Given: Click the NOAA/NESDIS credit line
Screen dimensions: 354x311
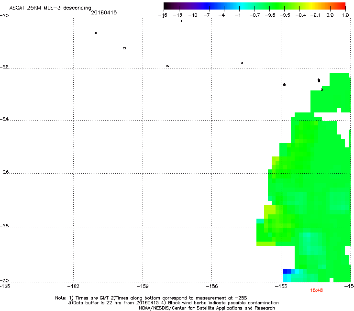Looking at the screenshot, I should coord(207,308).
